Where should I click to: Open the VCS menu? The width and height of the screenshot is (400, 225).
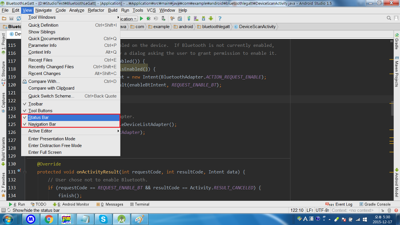151,10
